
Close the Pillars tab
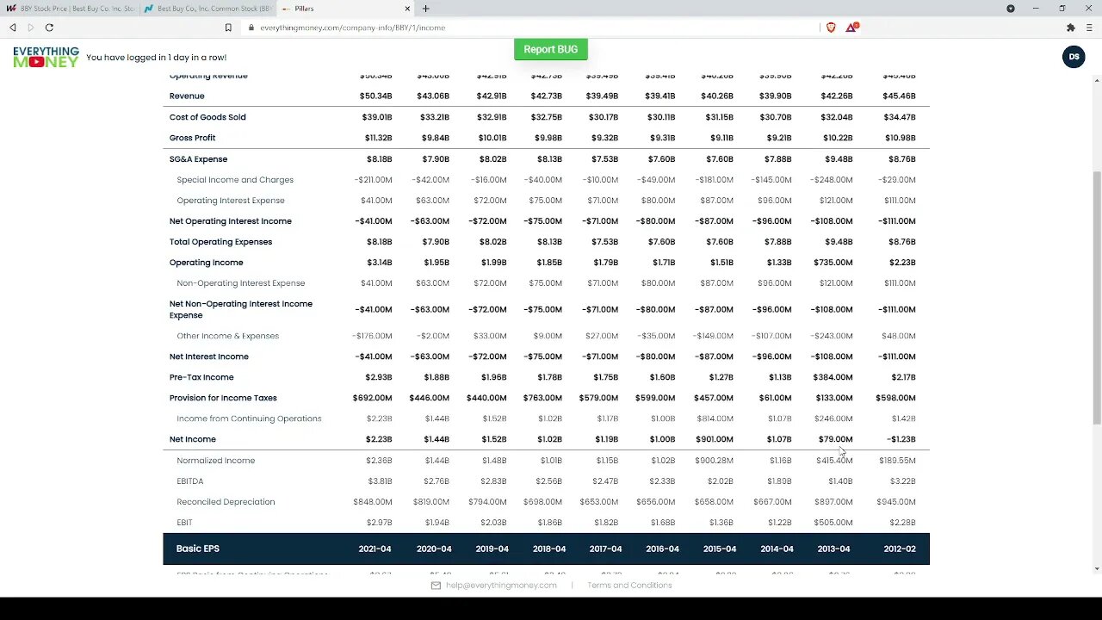[x=408, y=9]
